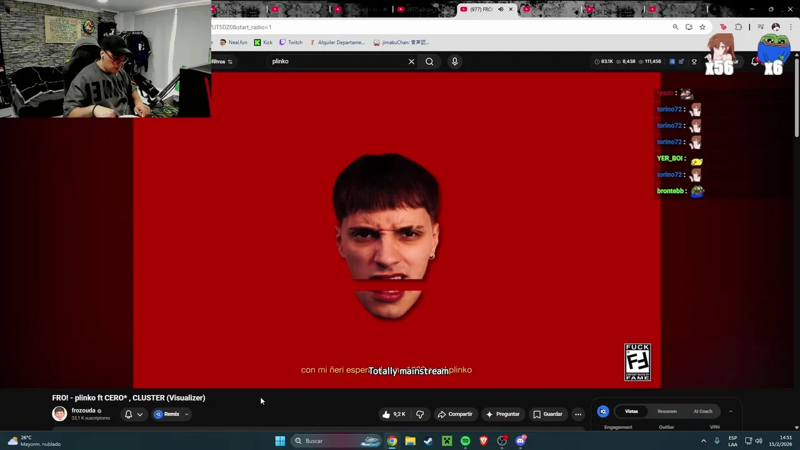The height and width of the screenshot is (450, 800).
Task: Open Minecraft from the taskbar
Action: [x=447, y=441]
